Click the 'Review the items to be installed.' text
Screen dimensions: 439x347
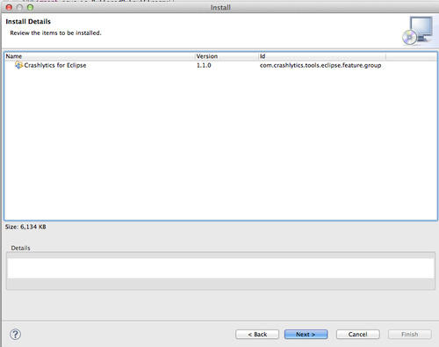pyautogui.click(x=55, y=33)
